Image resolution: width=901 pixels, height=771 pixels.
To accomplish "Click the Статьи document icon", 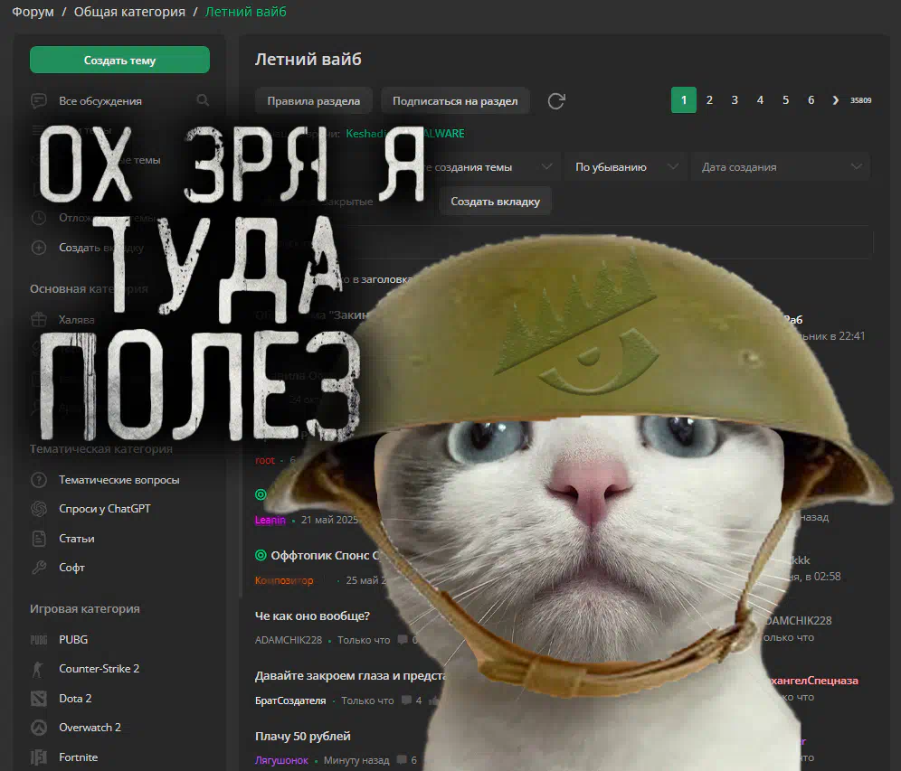I will [x=39, y=539].
